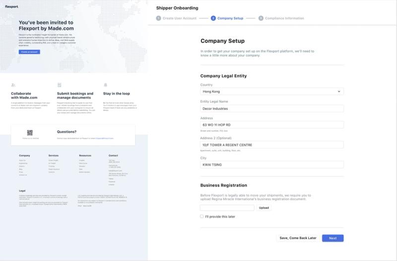This screenshot has width=397, height=261.
Task: Click the Shipper Onboarding title
Action: [177, 8]
